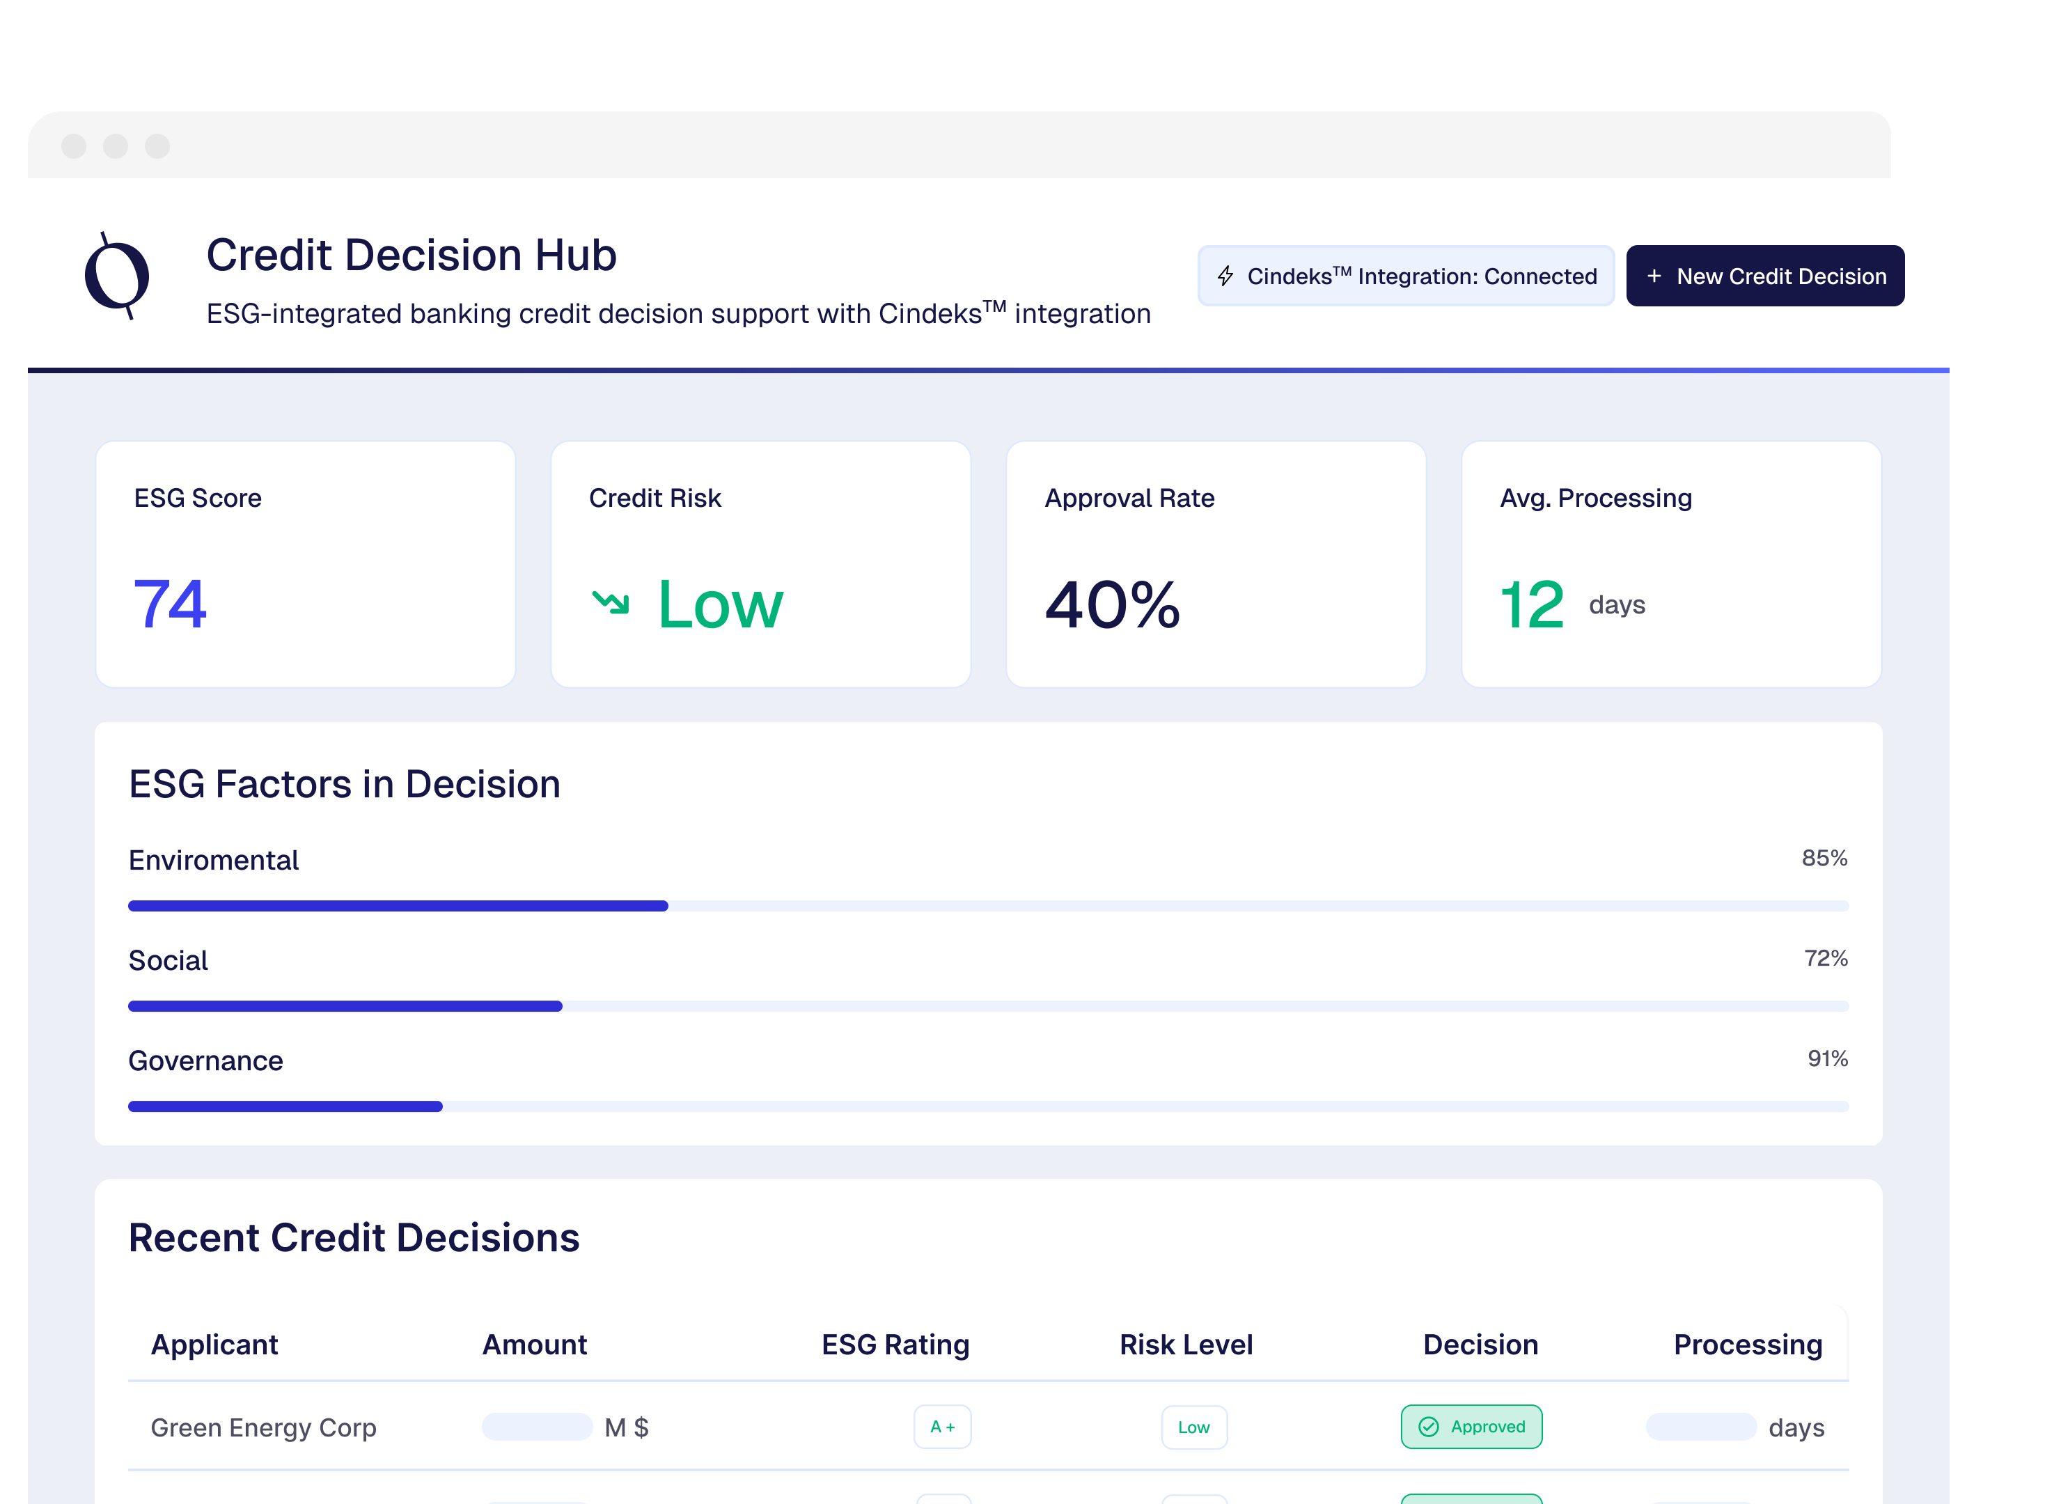The image size is (2061, 1504).
Task: Click the plus icon in New Credit Decision button
Action: click(x=1656, y=276)
